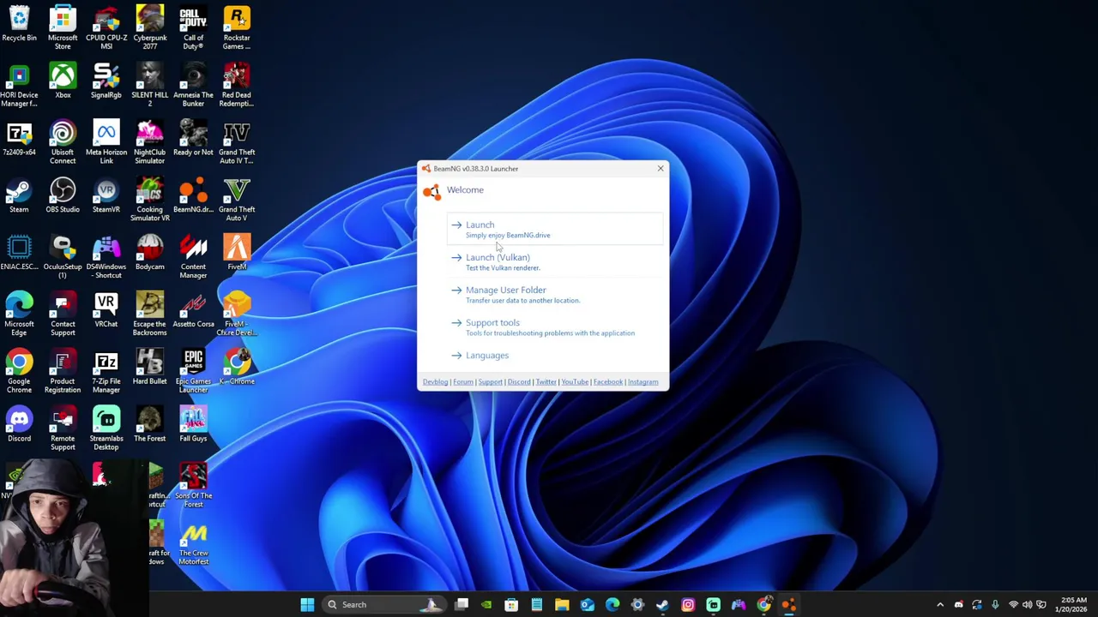
Task: Open Instagram from the taskbar
Action: 688,605
